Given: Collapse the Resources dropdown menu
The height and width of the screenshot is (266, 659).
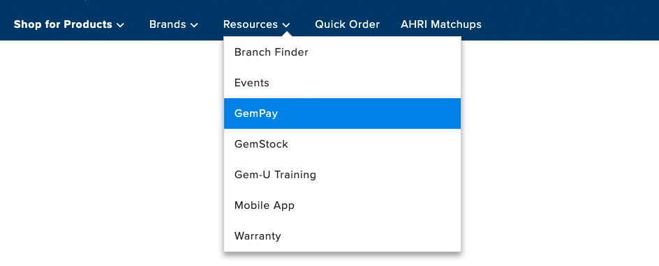Looking at the screenshot, I should [256, 24].
